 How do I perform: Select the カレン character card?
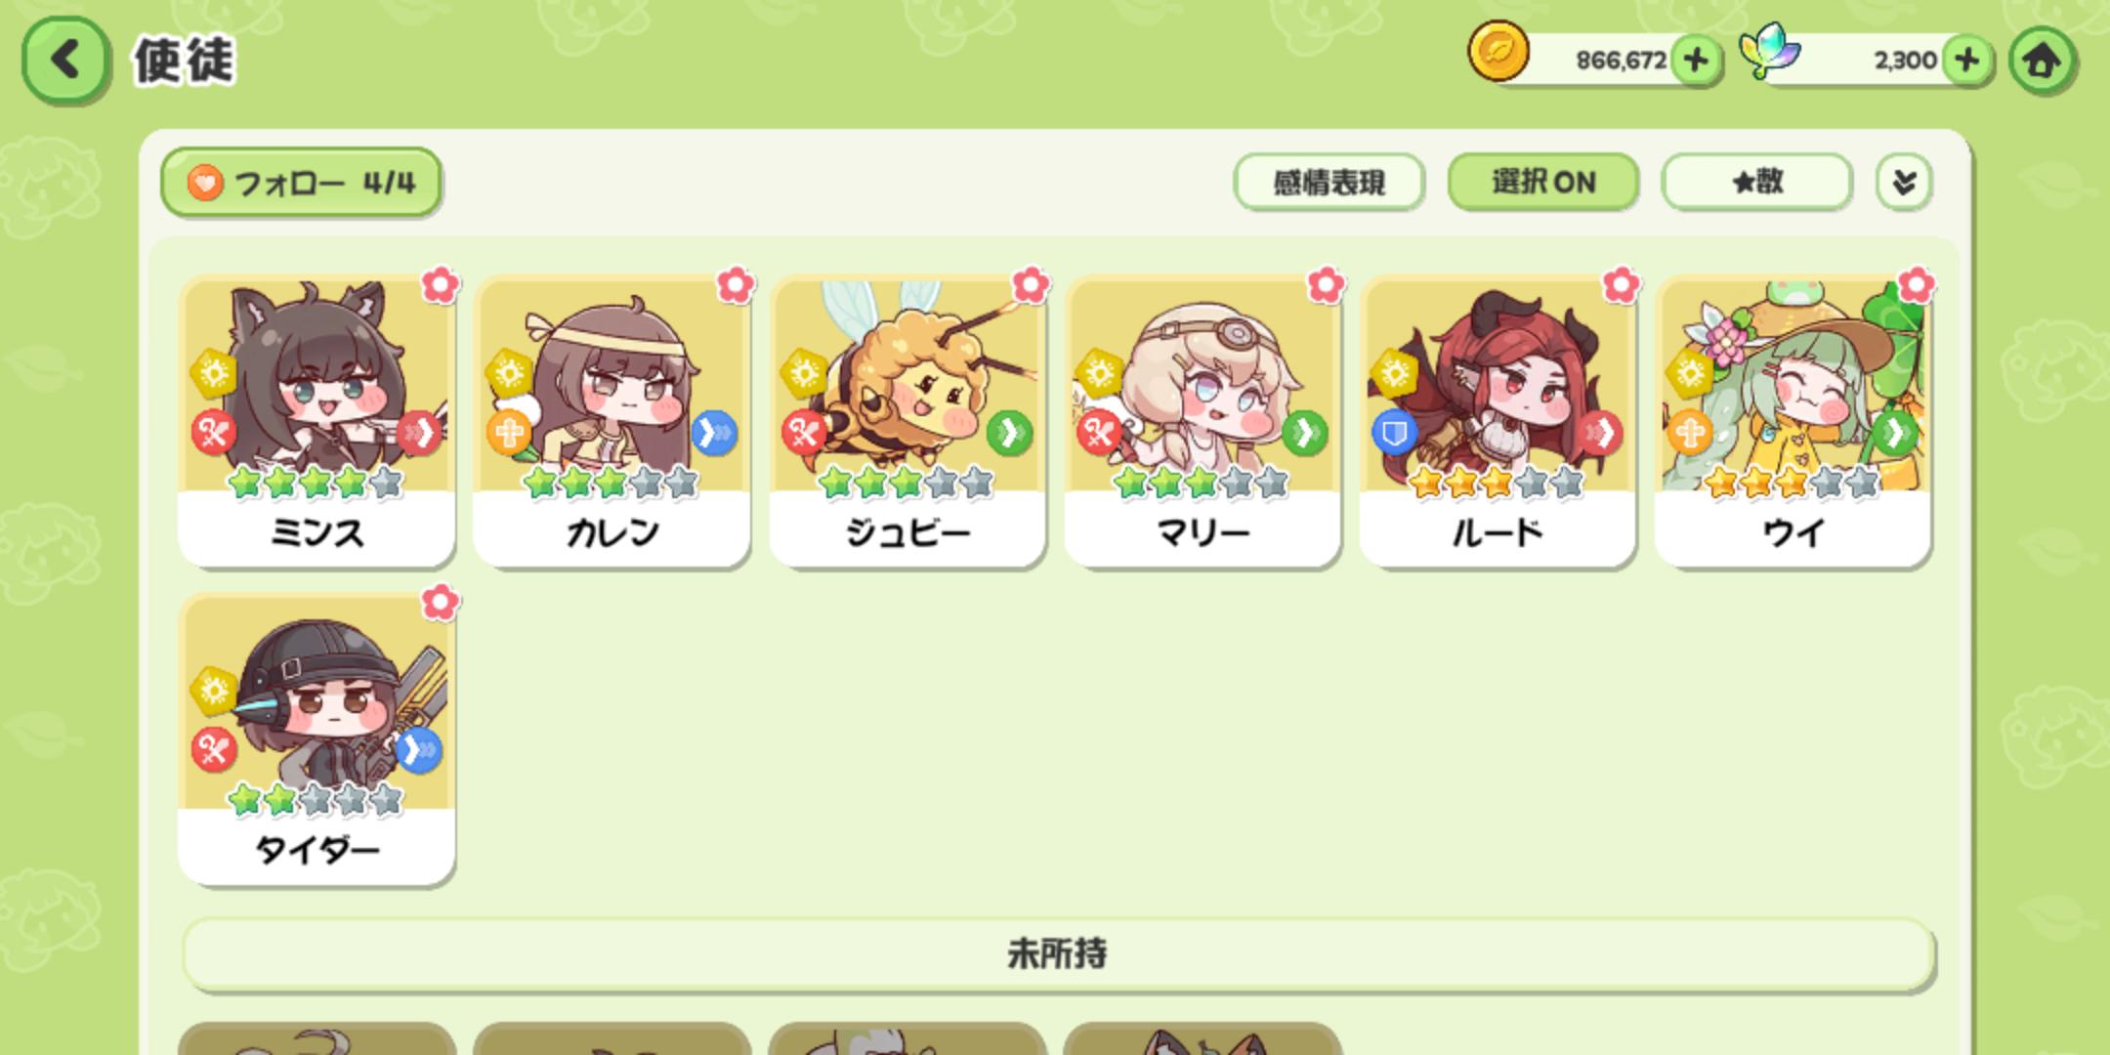pyautogui.click(x=612, y=422)
